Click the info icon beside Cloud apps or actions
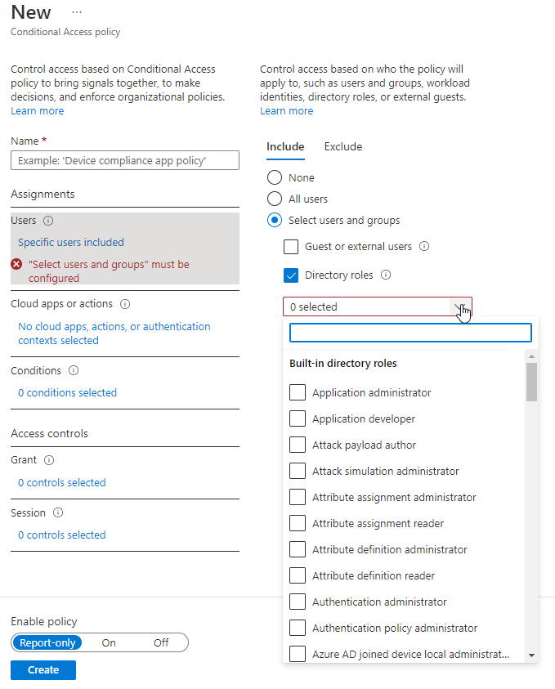Viewport: 555px width, 689px height. tap(125, 304)
